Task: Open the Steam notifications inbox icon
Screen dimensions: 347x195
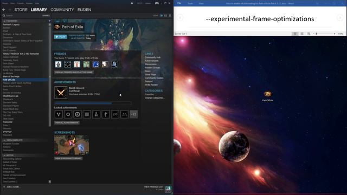Action: click(x=132, y=3)
